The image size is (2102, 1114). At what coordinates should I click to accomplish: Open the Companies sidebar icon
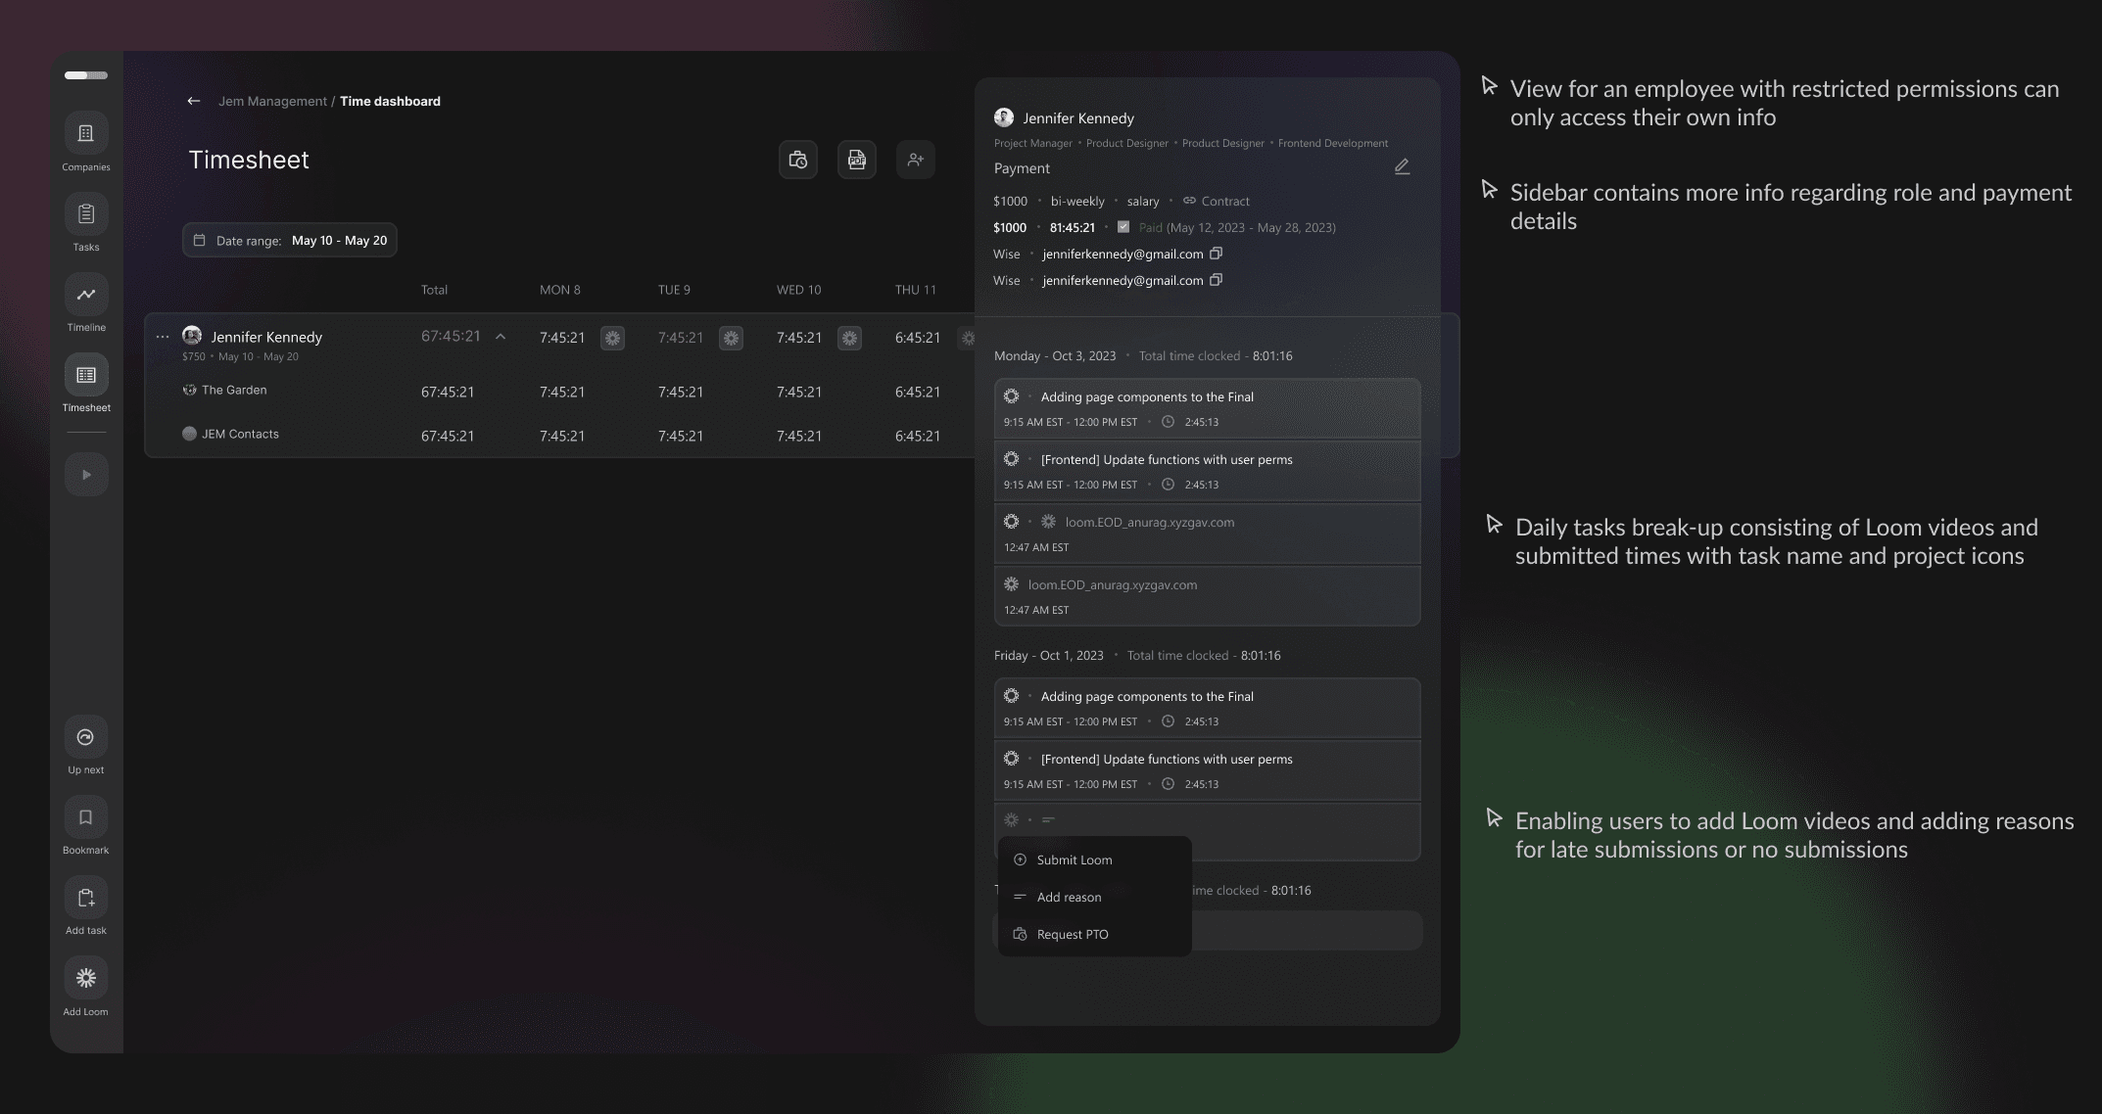[x=86, y=134]
